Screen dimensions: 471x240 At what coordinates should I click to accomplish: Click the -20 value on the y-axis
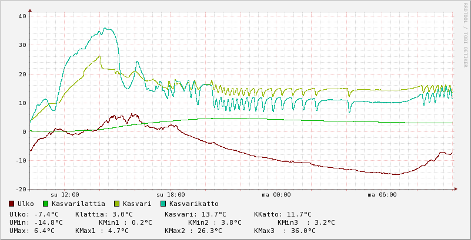click(21, 189)
